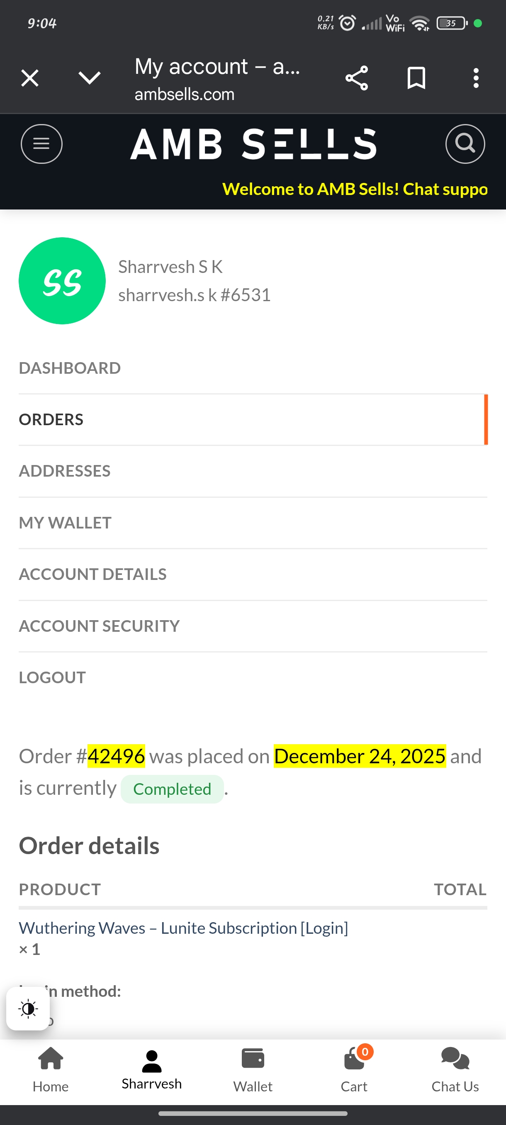Log out using Logout link
Image resolution: width=506 pixels, height=1125 pixels.
point(52,677)
